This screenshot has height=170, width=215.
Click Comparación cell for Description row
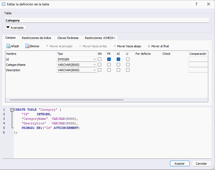[198, 70]
